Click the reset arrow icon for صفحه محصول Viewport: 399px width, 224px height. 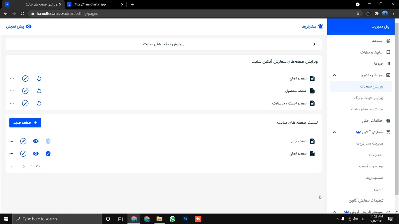click(39, 91)
